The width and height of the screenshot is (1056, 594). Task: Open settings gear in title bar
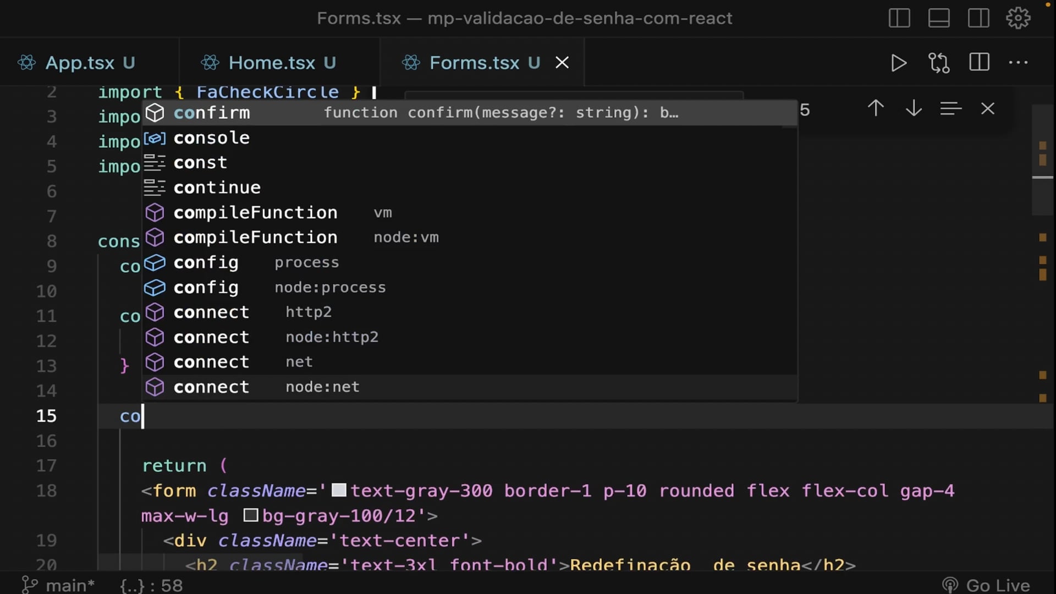[x=1018, y=18]
